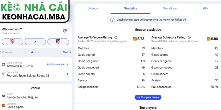Go back with Previous link
Image resolution: width=221 pixels, height=110 pixels.
(7, 52)
